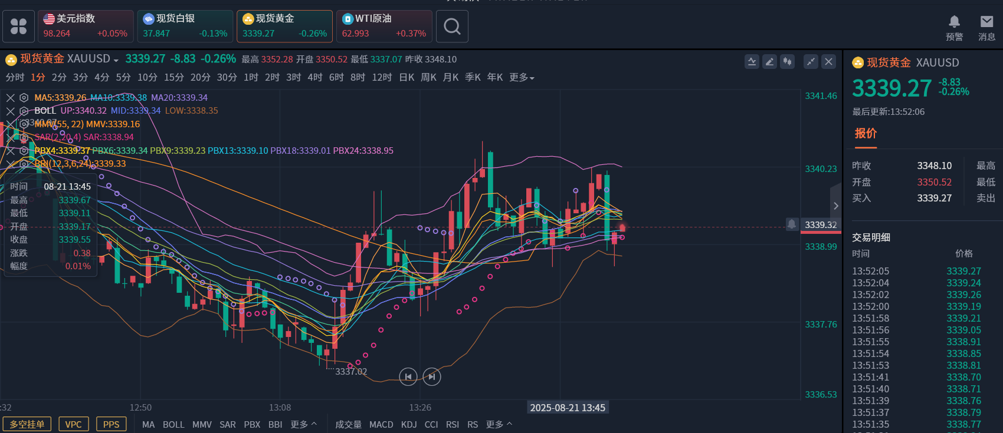The image size is (1003, 433).
Task: Click the 2025-08-21 13:45 time marker
Action: tap(568, 408)
